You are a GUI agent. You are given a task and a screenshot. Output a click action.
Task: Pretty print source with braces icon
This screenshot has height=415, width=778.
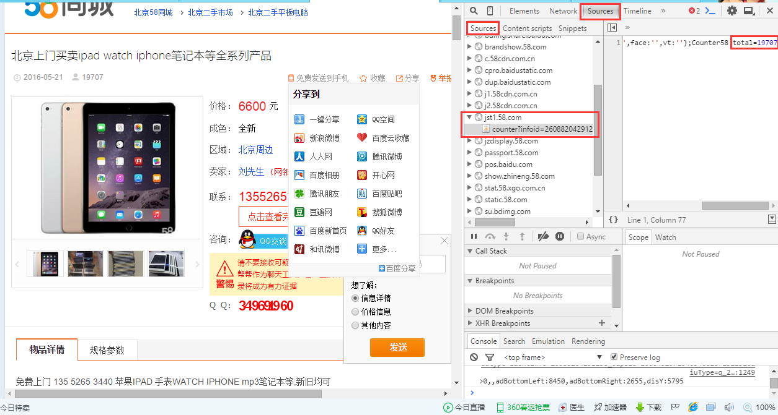pyautogui.click(x=613, y=220)
